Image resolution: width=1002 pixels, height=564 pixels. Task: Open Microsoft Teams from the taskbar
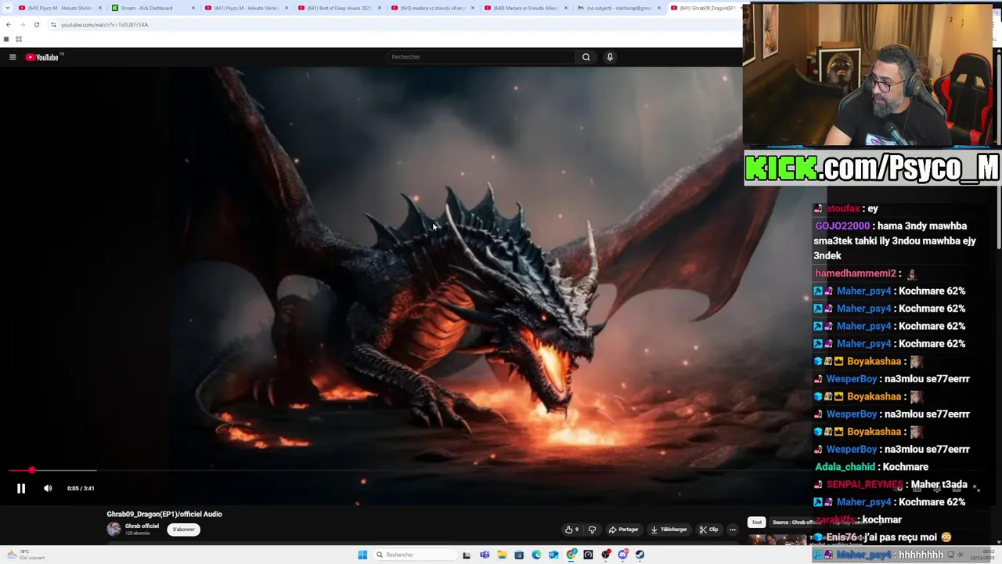(485, 555)
